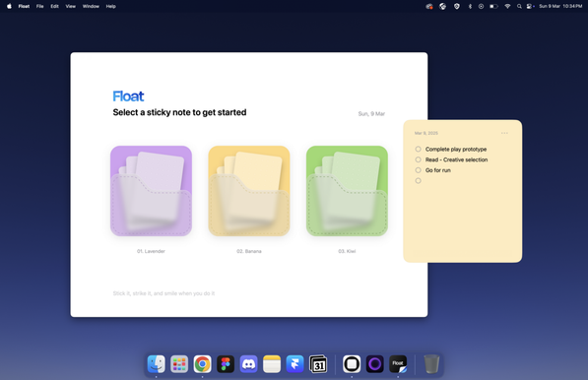The image size is (588, 380).
Task: Open the View menu
Action: point(71,6)
